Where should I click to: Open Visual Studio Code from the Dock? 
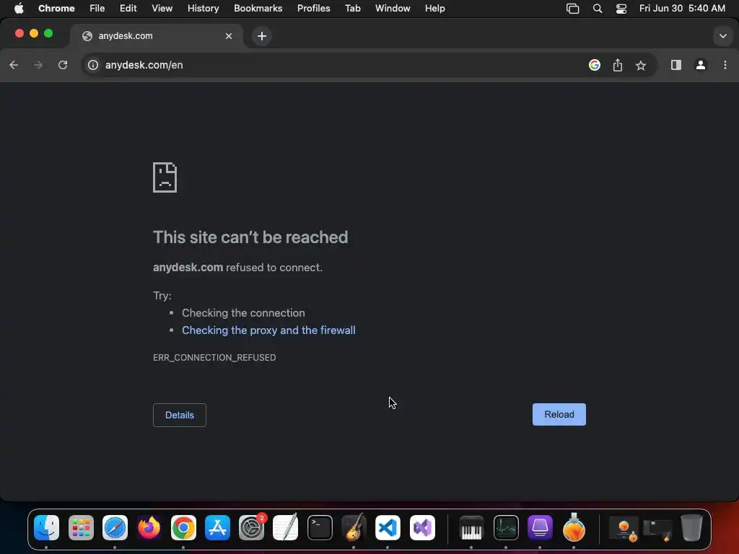tap(388, 527)
